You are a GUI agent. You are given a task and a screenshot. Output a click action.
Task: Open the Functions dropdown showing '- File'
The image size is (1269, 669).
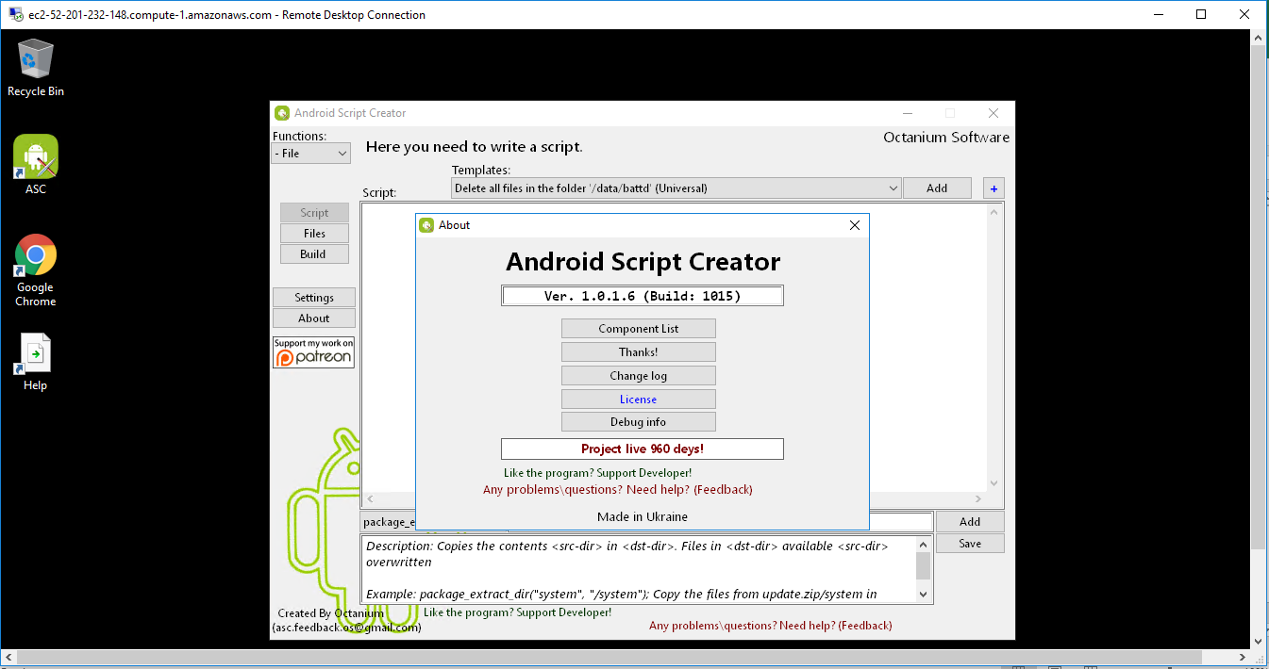click(x=310, y=153)
